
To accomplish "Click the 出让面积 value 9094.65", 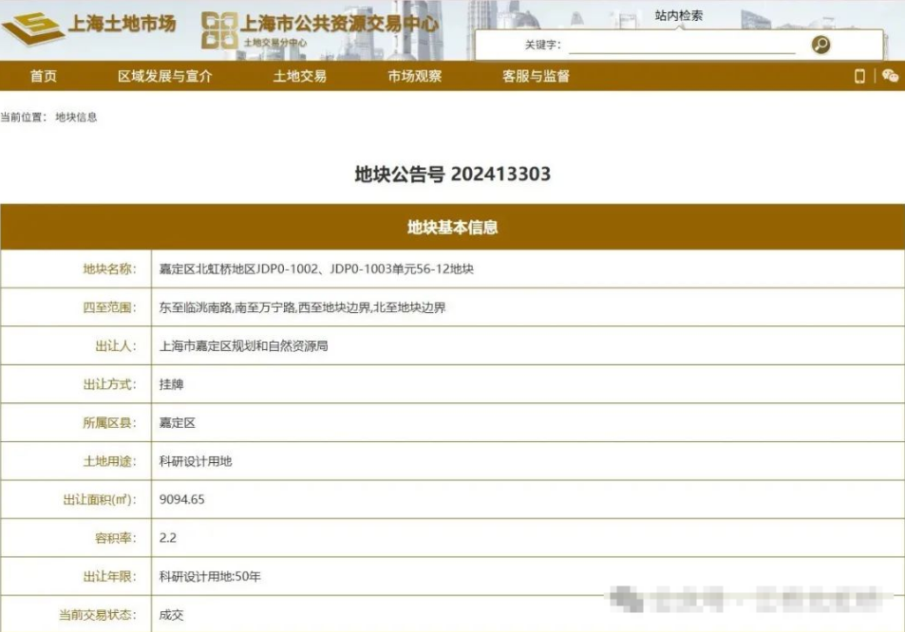I will (x=182, y=499).
